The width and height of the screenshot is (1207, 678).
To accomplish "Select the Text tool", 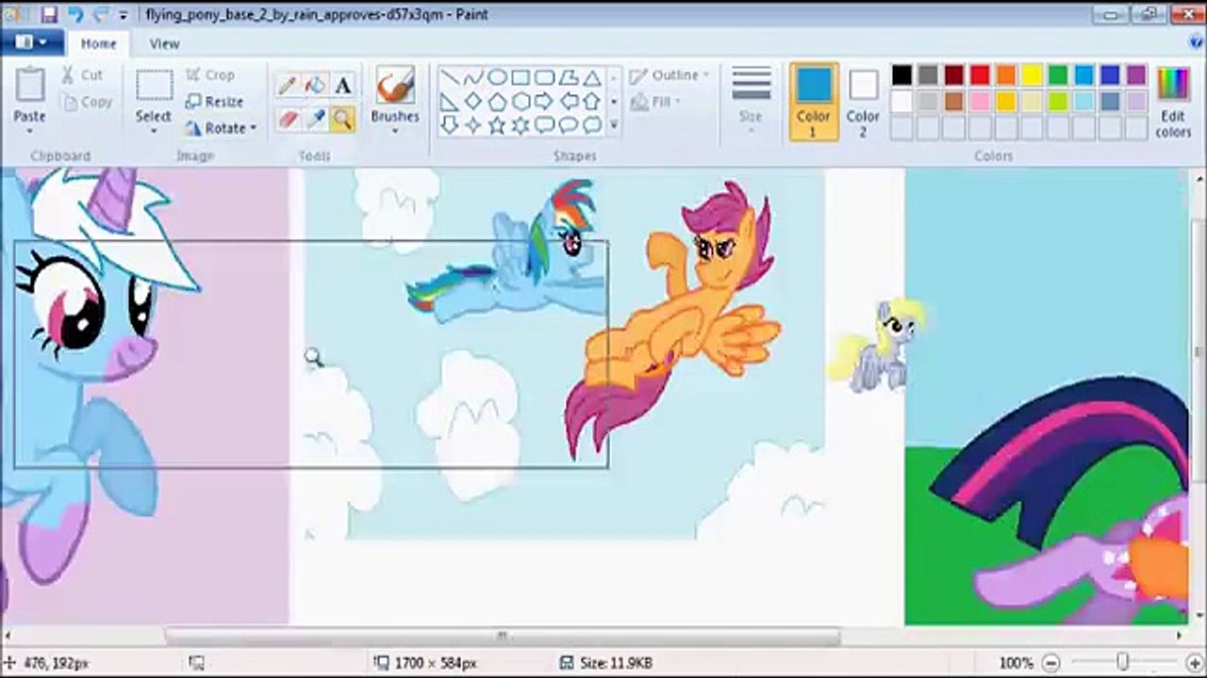I will 343,87.
